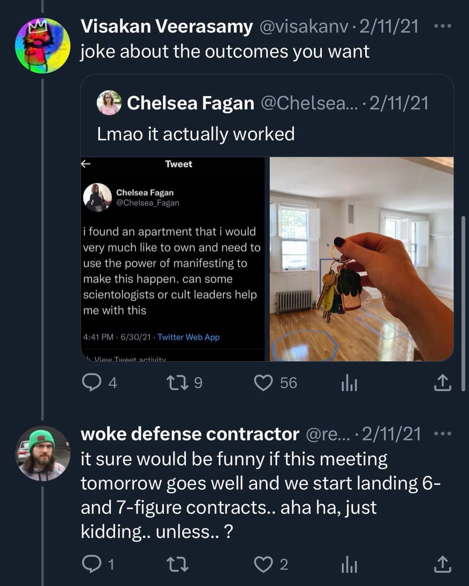Open the apartment keys photo
Viewport: 469px width, 586px height.
coord(361,259)
